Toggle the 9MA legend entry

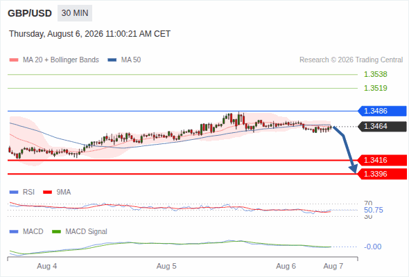pos(57,192)
